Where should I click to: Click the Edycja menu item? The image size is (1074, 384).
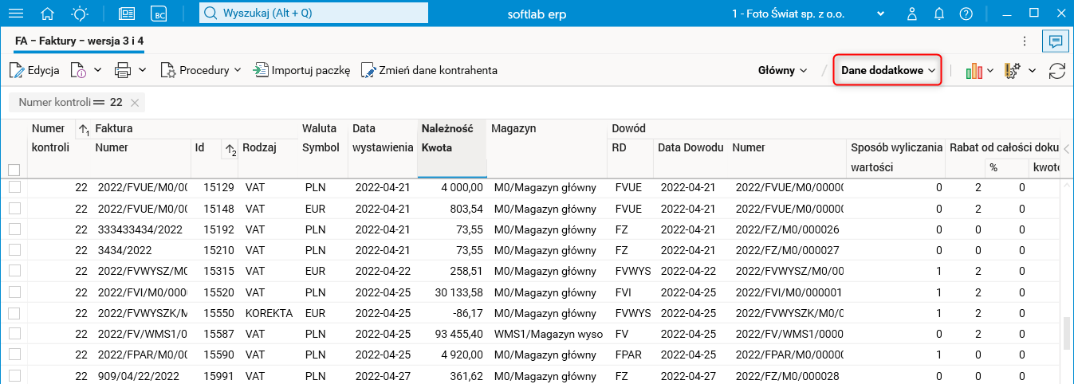tap(34, 70)
